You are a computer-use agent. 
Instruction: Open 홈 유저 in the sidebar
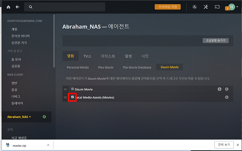[x=16, y=59]
